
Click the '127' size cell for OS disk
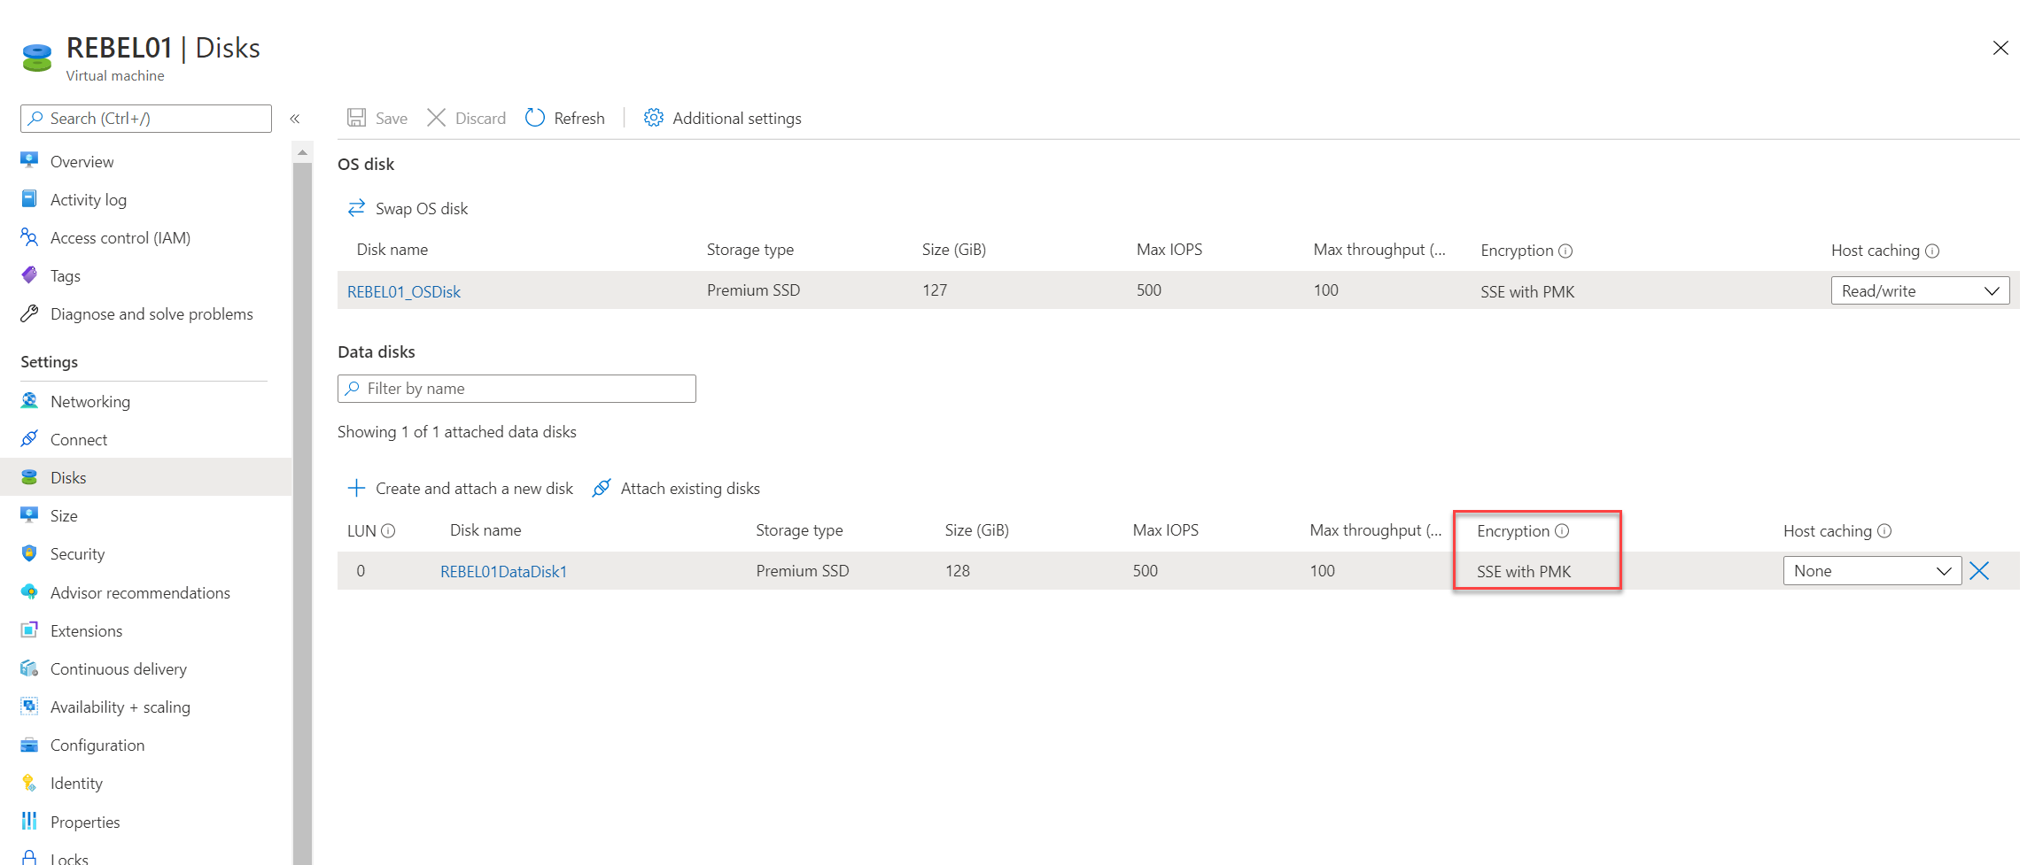click(935, 290)
